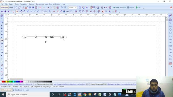The width and height of the screenshot is (173, 97).
Task: Open the Edit menu
Action: point(6,4)
